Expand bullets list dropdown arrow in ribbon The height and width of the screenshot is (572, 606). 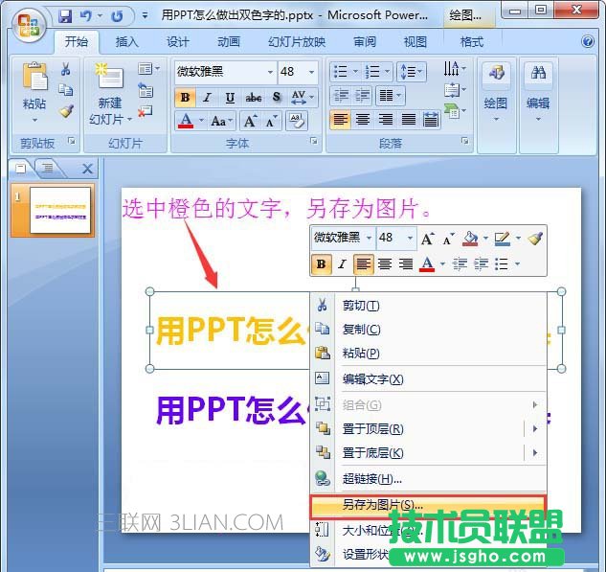tap(355, 72)
